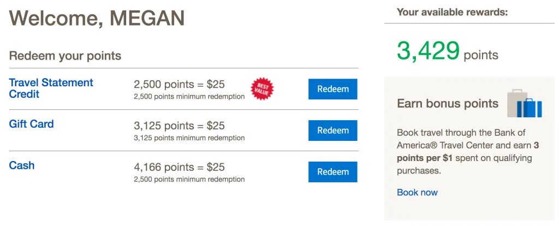This screenshot has width=559, height=226.
Task: Select the Redeem your points heading
Action: (x=65, y=56)
